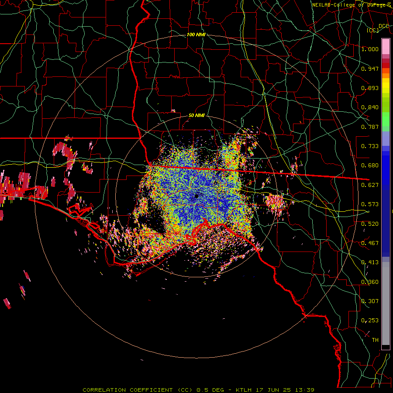393x393 pixels.
Task: Pick the gray segment of color bar
Action: pyautogui.click(x=386, y=303)
